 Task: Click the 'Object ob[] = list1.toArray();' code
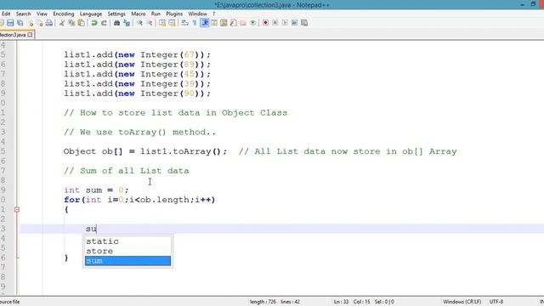(x=145, y=151)
